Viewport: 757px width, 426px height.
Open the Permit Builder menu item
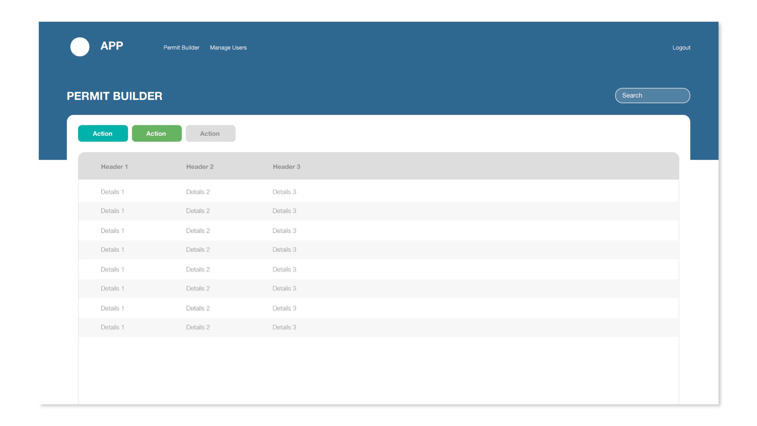181,48
